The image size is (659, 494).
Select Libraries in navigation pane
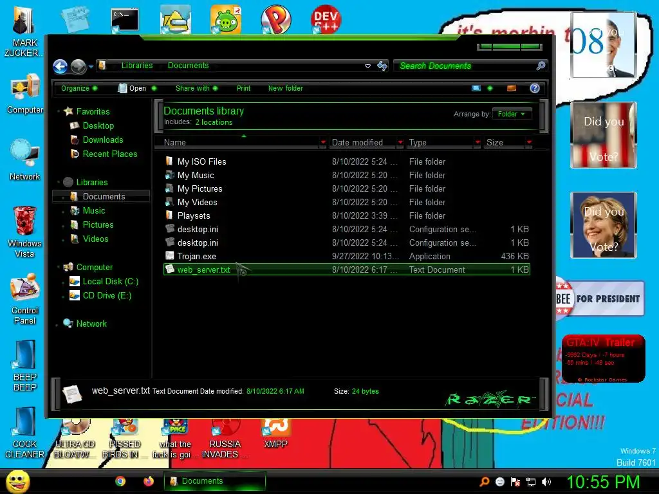tap(92, 182)
